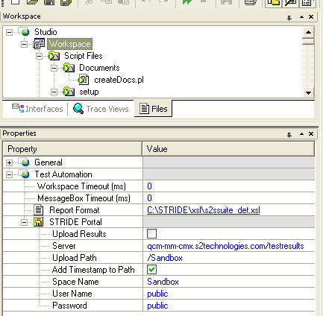Click the Test Automation globe icon
This screenshot has height=316, width=323.
click(x=25, y=174)
